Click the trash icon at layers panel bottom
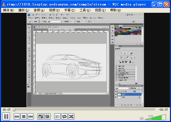 click(140, 105)
